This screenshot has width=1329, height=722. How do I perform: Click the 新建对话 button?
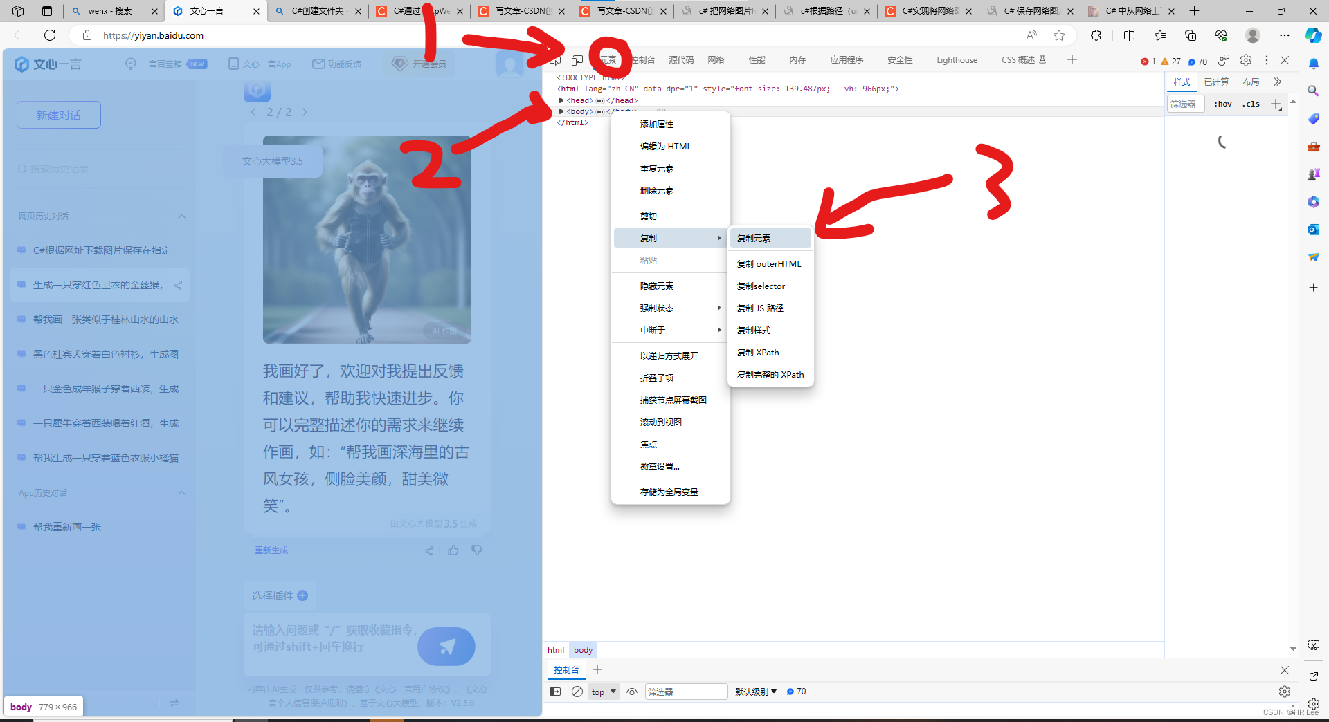(x=59, y=115)
